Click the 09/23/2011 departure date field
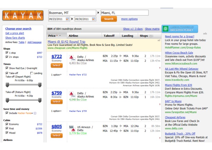This screenshot has height=150, width=212. point(59,19)
